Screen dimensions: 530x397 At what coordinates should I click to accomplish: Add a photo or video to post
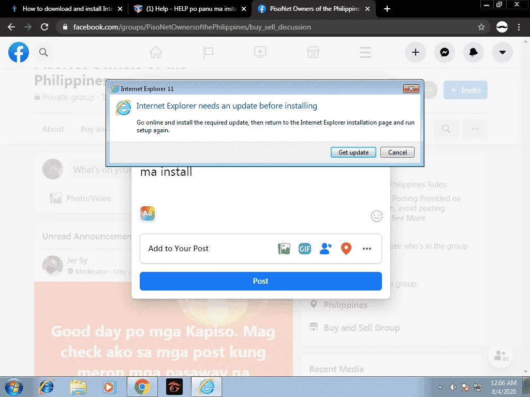[284, 249]
